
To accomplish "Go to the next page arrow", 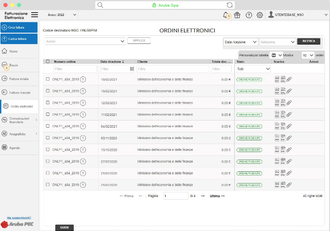I will click(203, 196).
